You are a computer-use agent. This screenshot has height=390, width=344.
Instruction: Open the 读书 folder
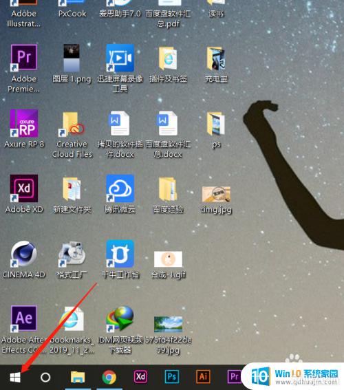pos(216,10)
